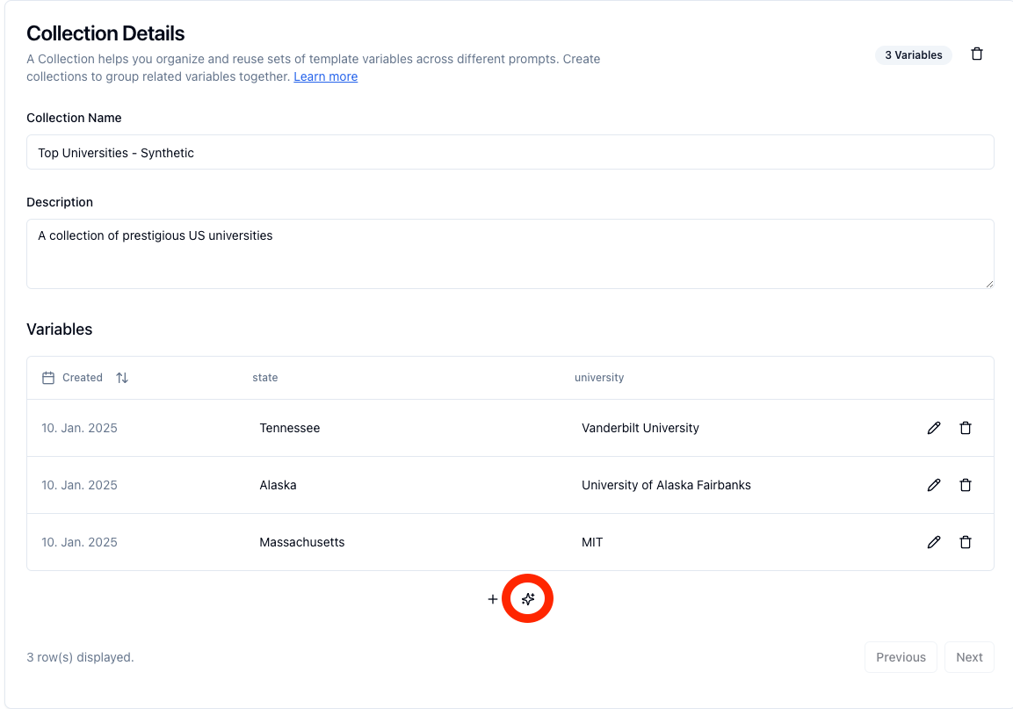Image resolution: width=1013 pixels, height=709 pixels.
Task: Edit the MIT row with pencil icon
Action: tap(934, 541)
